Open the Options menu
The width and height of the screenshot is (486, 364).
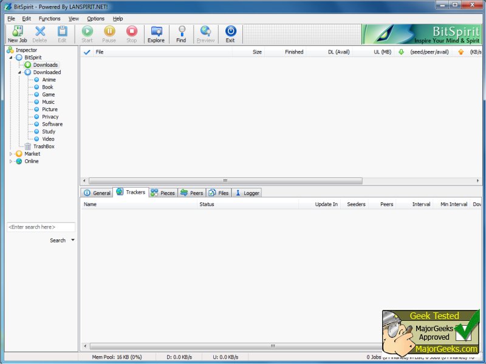pos(95,19)
